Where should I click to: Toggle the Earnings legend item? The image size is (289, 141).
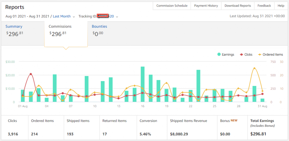(225, 55)
